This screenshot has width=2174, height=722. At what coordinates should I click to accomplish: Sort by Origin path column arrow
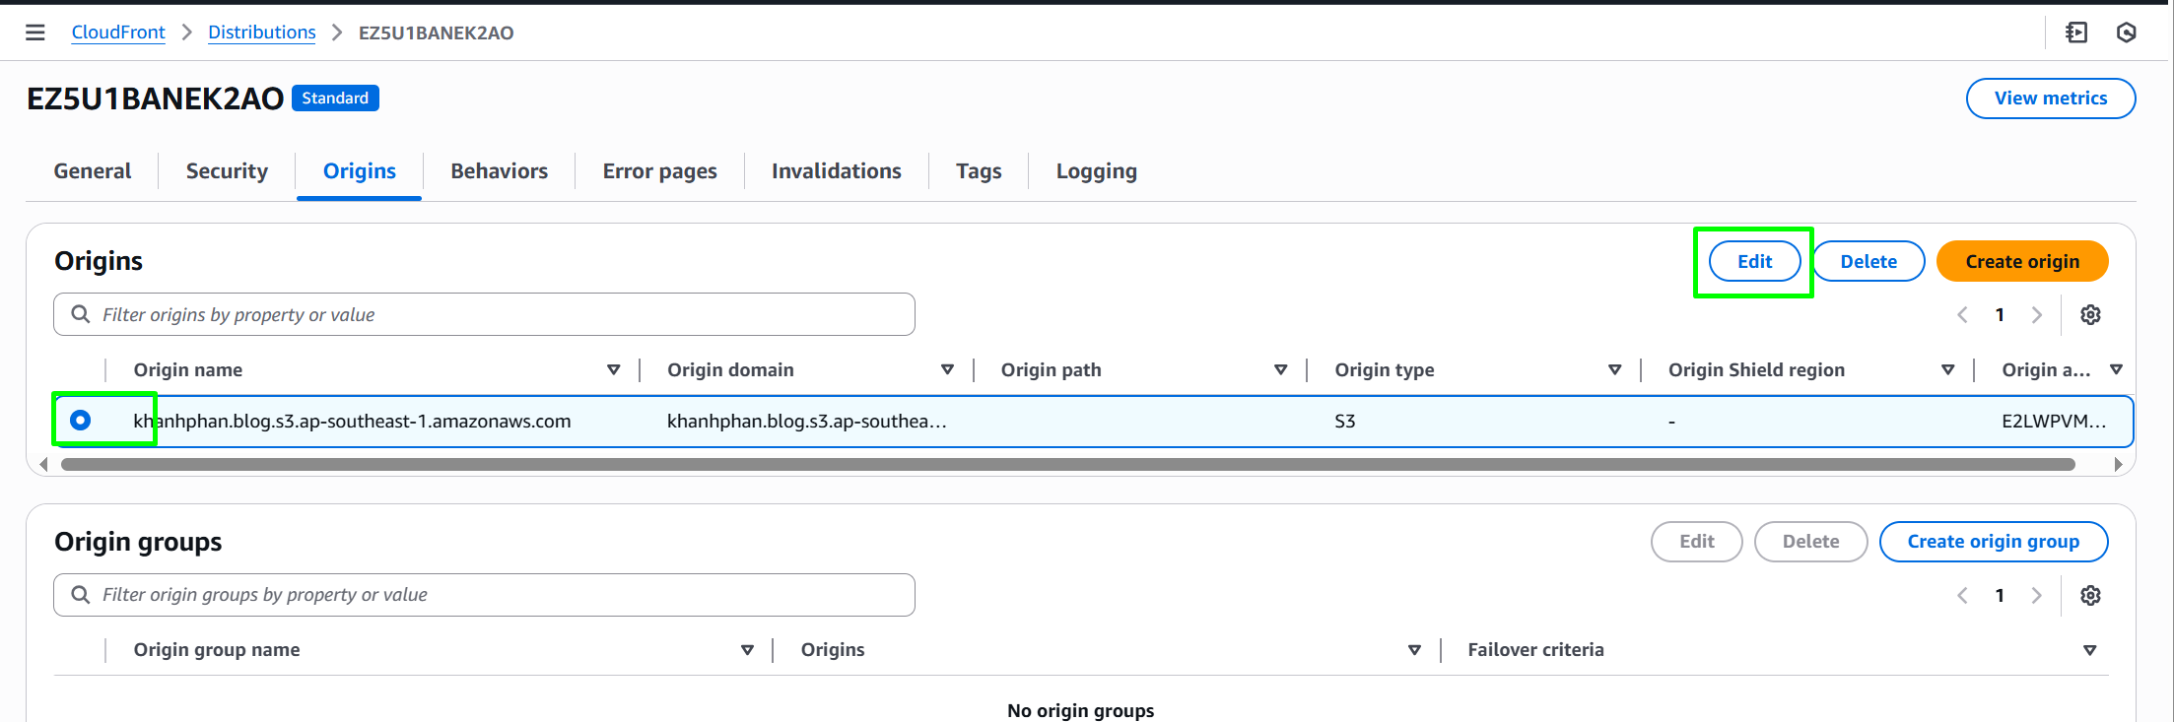click(1281, 370)
